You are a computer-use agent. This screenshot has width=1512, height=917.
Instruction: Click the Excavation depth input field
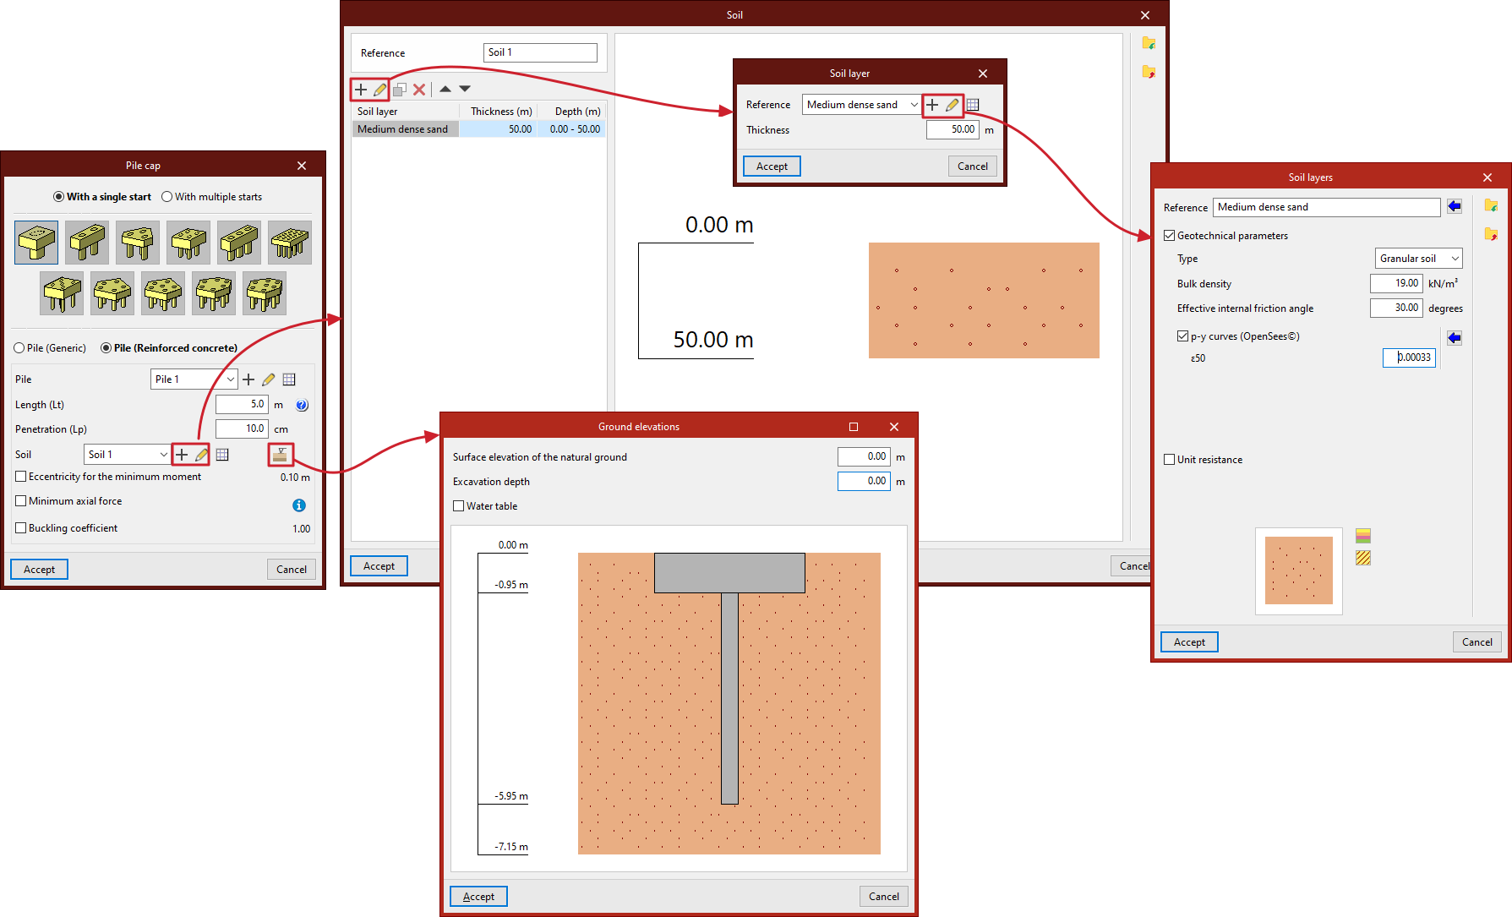tap(864, 482)
